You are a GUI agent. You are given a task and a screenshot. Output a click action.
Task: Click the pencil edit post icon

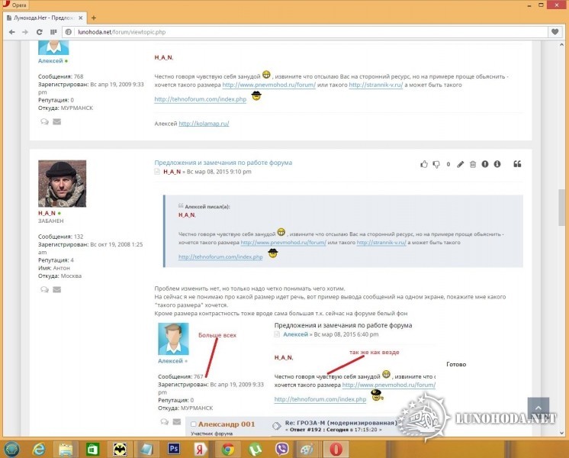pos(460,164)
